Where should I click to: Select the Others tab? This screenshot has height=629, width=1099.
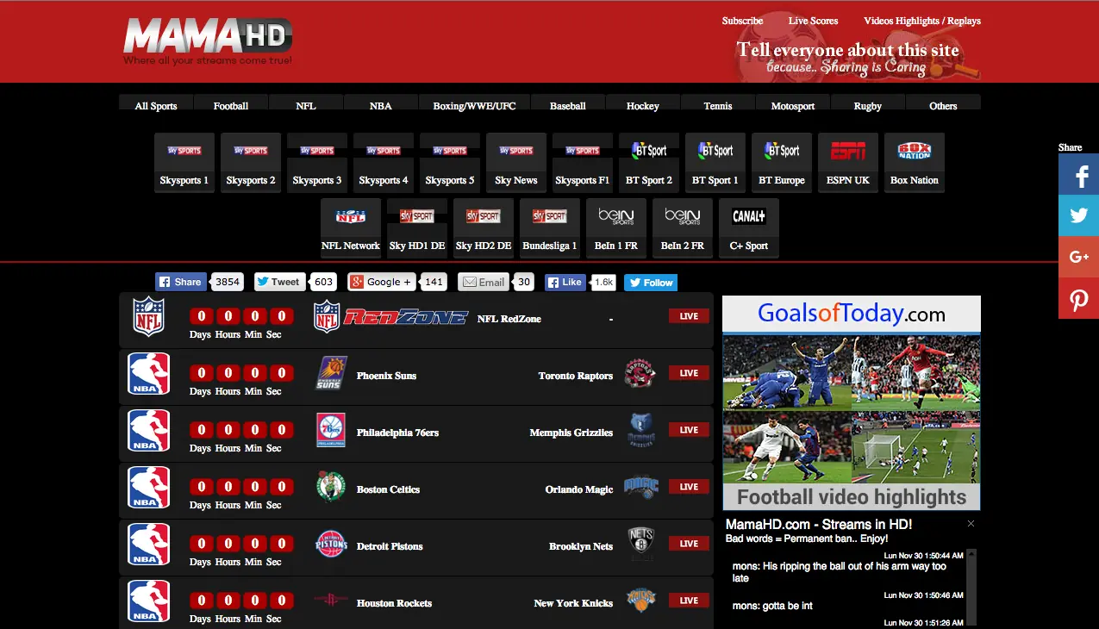point(943,103)
